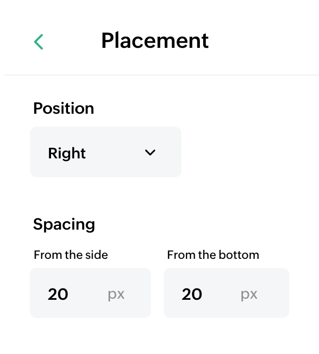The width and height of the screenshot is (319, 354).
Task: Click the 20 value in From the bottom
Action: click(192, 294)
